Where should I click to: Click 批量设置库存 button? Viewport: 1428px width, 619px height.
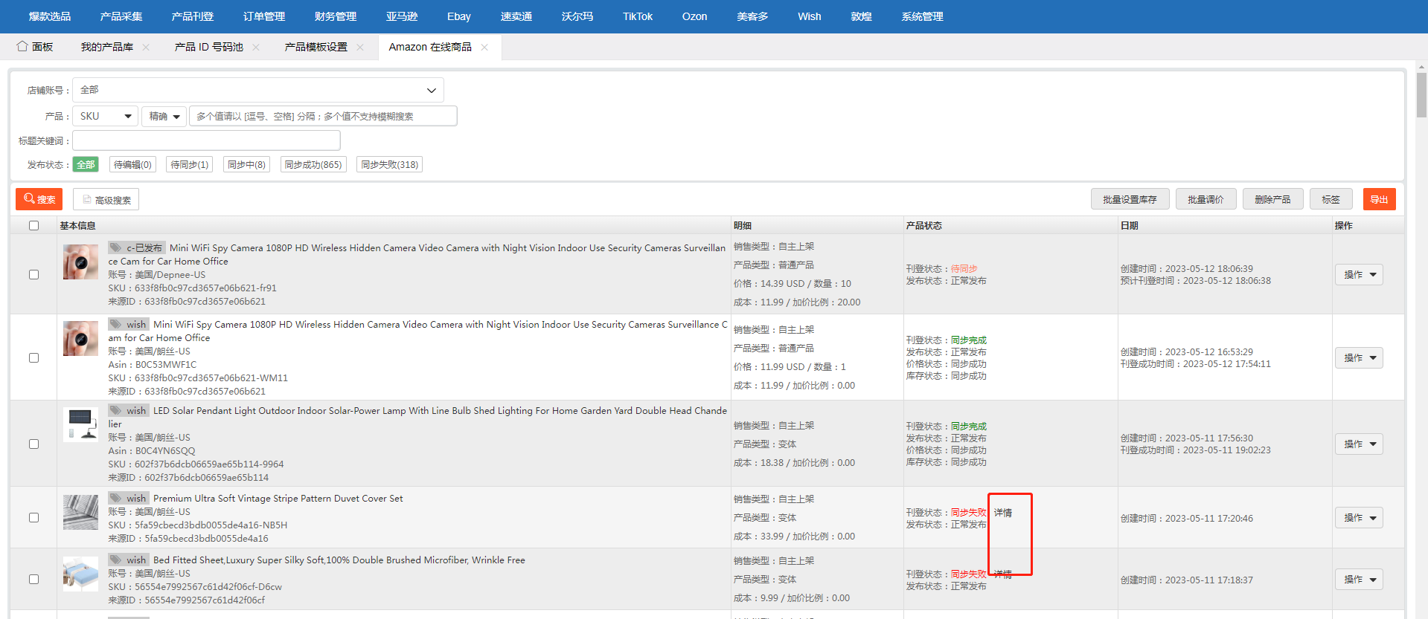click(x=1130, y=199)
